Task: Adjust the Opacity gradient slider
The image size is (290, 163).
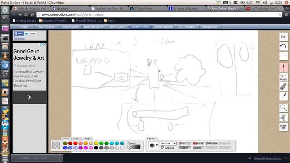Action: coord(134,147)
